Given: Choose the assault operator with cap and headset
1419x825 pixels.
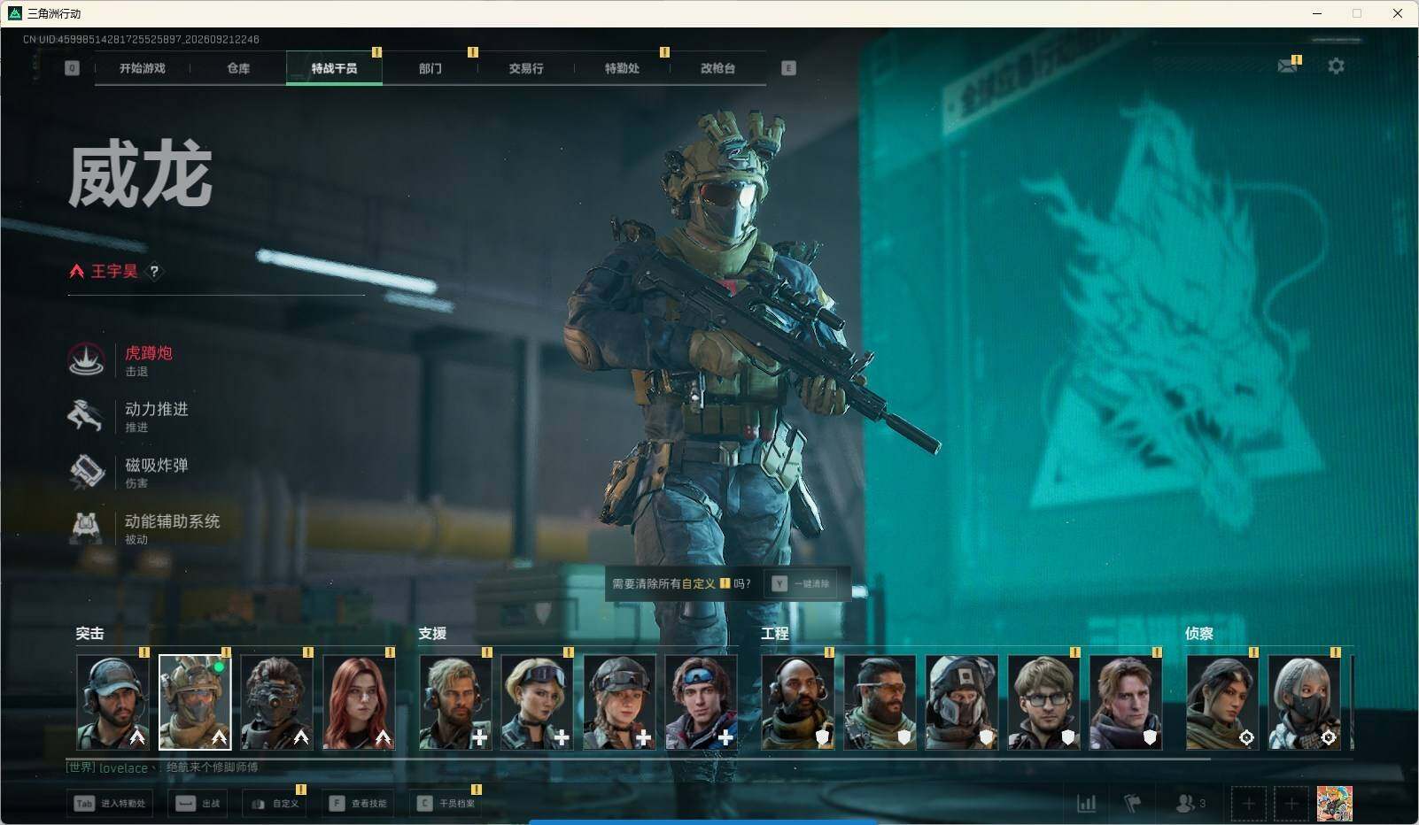Looking at the screenshot, I should 112,702.
